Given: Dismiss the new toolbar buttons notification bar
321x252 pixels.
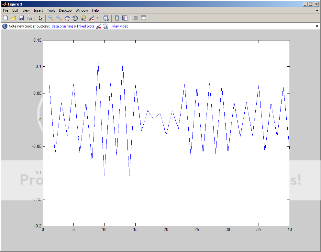Looking at the screenshot, I should (x=317, y=26).
